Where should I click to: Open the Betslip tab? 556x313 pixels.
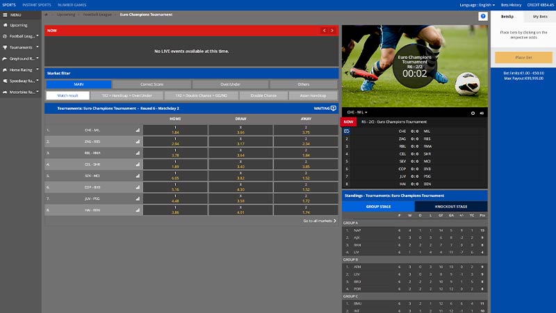(507, 16)
